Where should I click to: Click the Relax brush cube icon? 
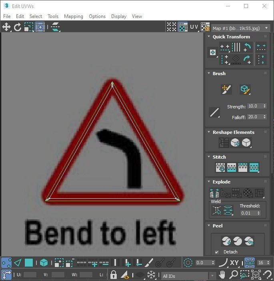(245, 89)
